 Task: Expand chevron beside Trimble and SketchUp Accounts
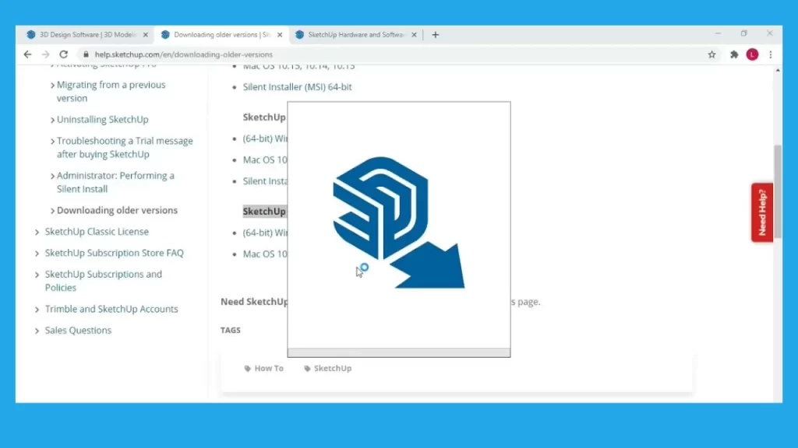pyautogui.click(x=37, y=310)
